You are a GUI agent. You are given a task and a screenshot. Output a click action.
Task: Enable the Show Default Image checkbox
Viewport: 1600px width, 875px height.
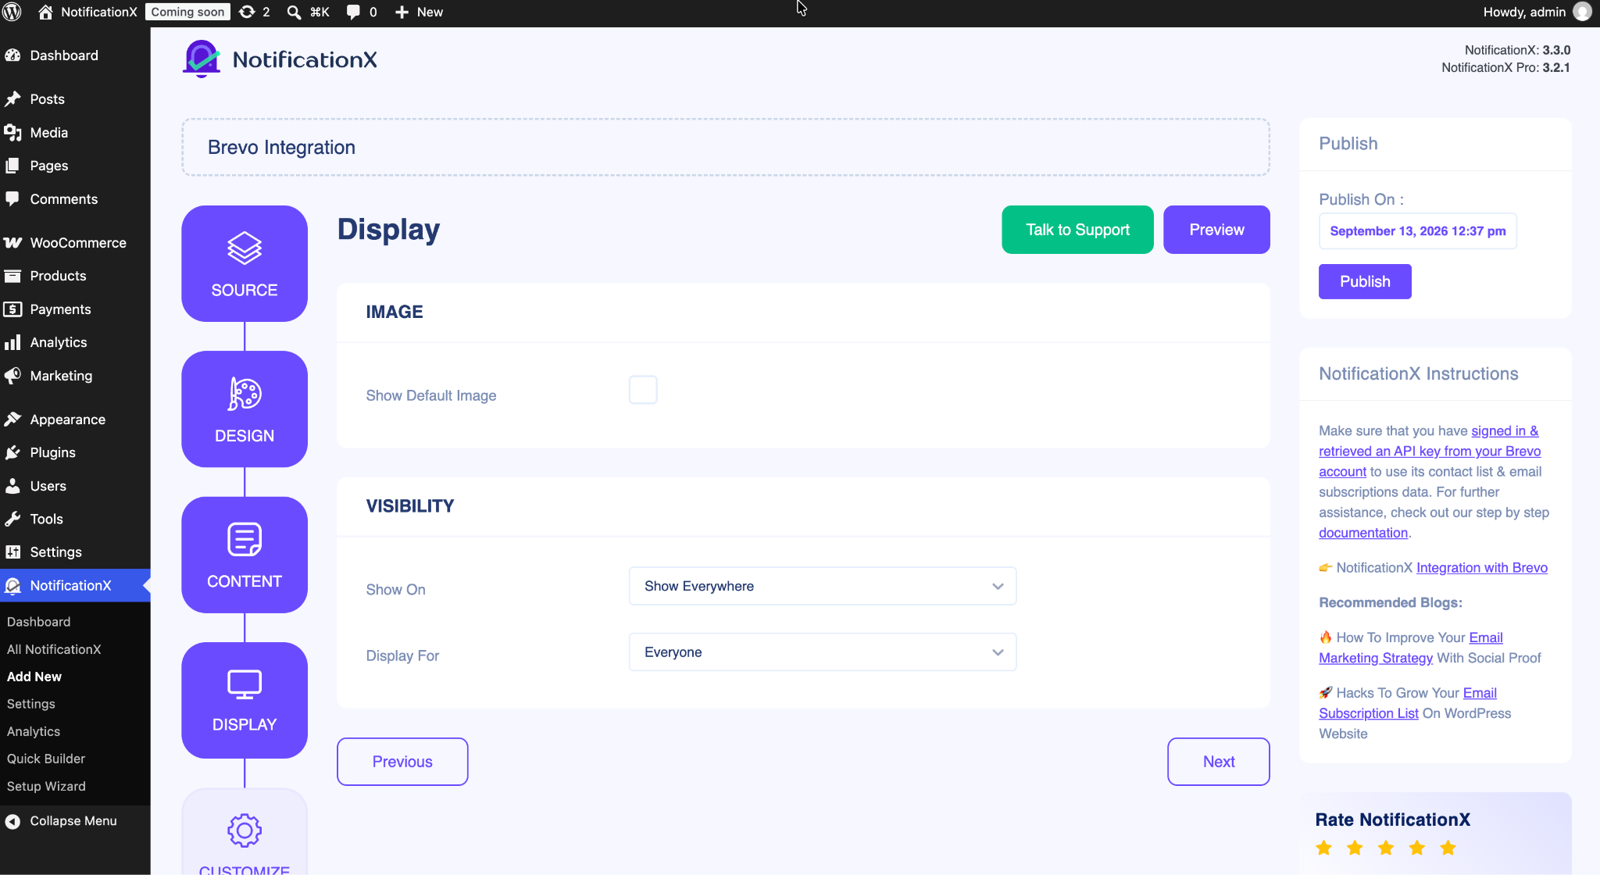(x=643, y=390)
